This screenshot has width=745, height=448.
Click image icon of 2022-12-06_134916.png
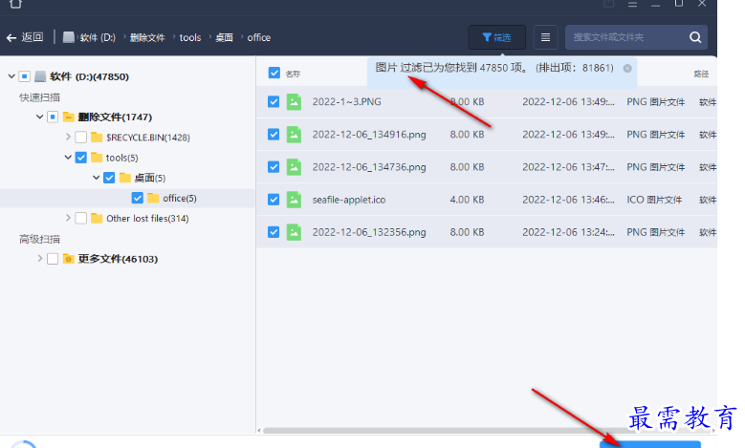pos(295,135)
